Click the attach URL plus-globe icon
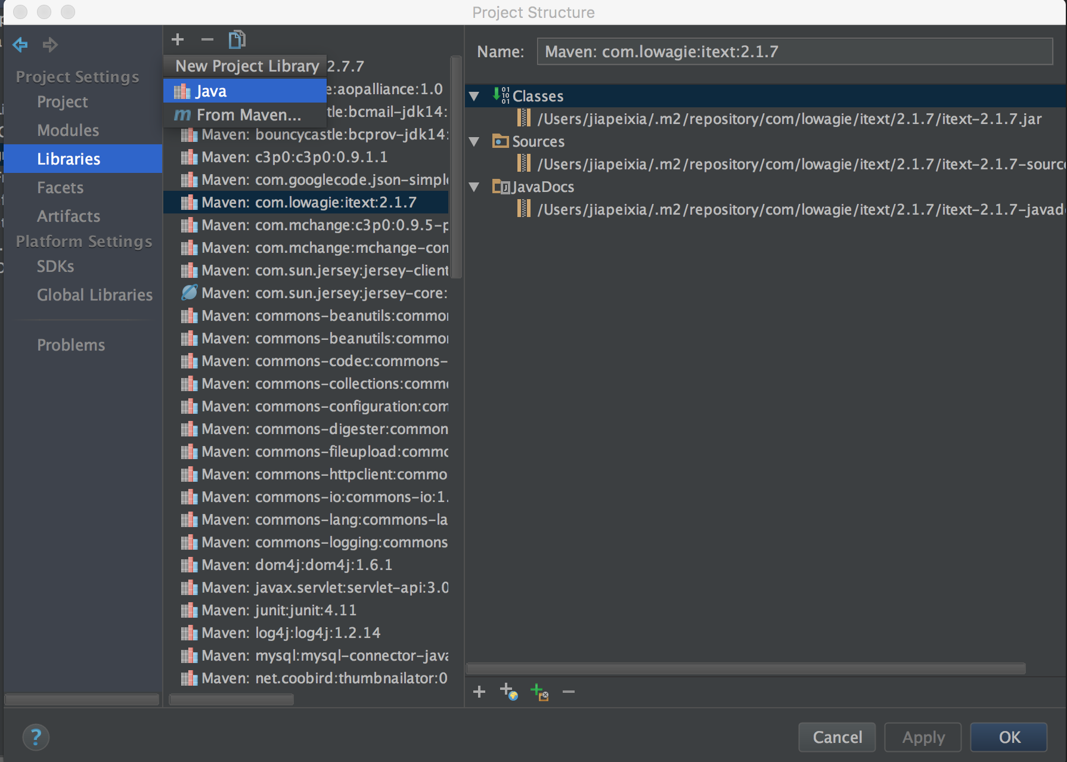Image resolution: width=1067 pixels, height=762 pixels. point(508,692)
